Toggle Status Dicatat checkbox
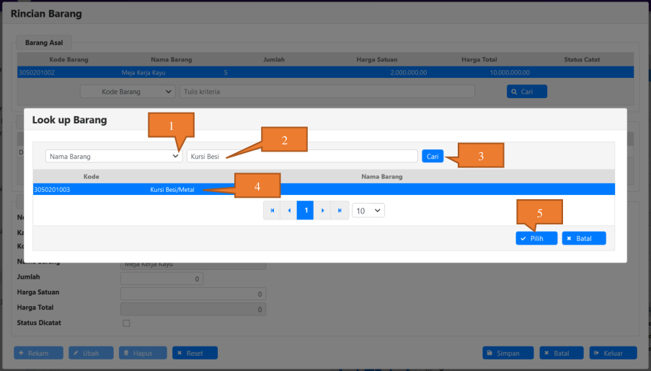Viewport: 651px width, 371px height. (127, 323)
